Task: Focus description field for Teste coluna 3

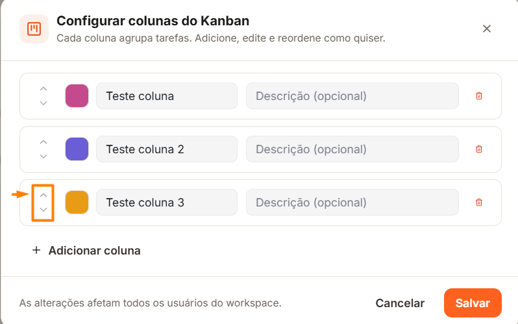Action: (352, 203)
